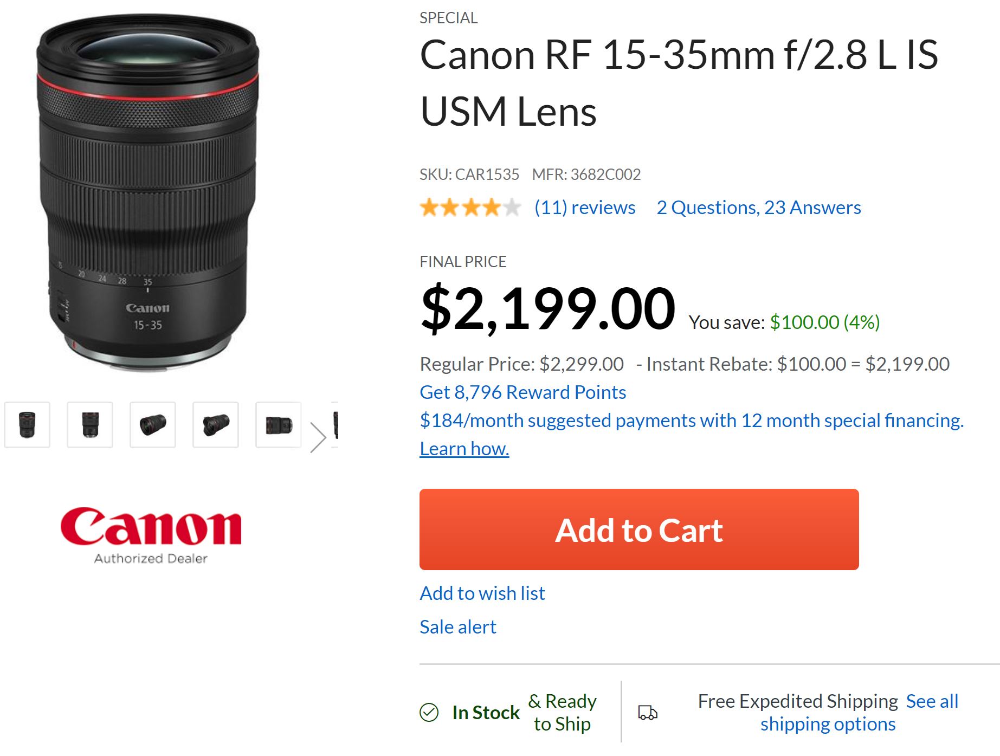Open the 2 Questions, 23 Answers link
The height and width of the screenshot is (756, 1000).
click(x=758, y=208)
